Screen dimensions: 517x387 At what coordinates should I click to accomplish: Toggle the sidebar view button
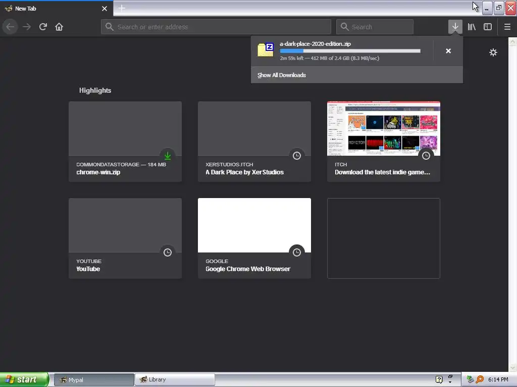[x=488, y=27]
